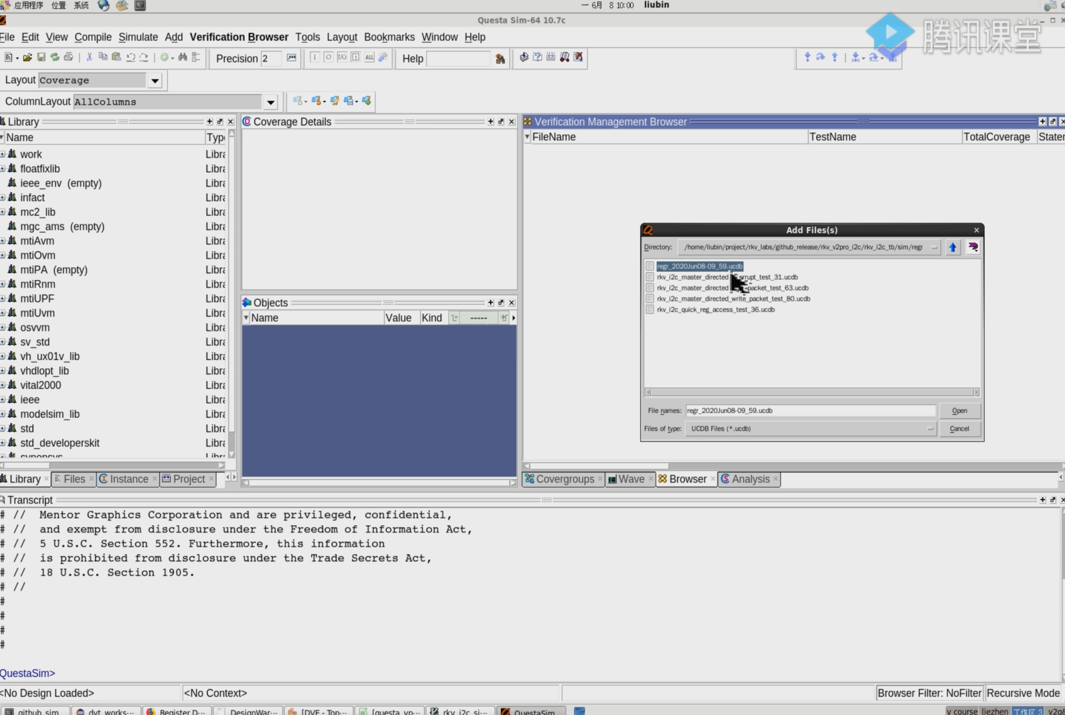Click the green Reload toolbar icon
The width and height of the screenshot is (1065, 715).
[x=55, y=57]
